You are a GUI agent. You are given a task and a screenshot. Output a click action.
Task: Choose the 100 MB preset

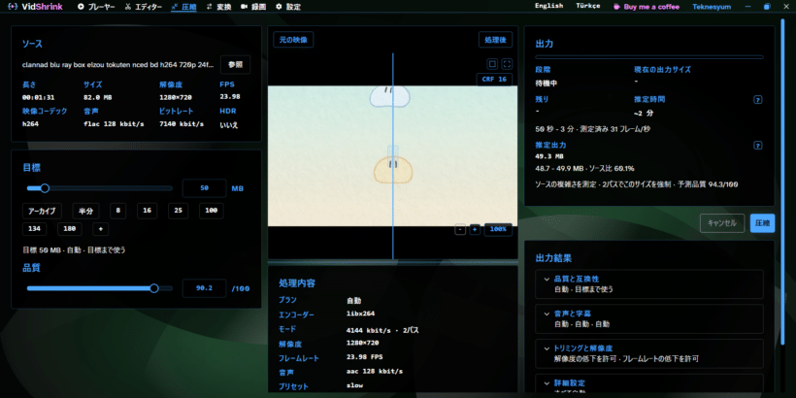click(212, 212)
